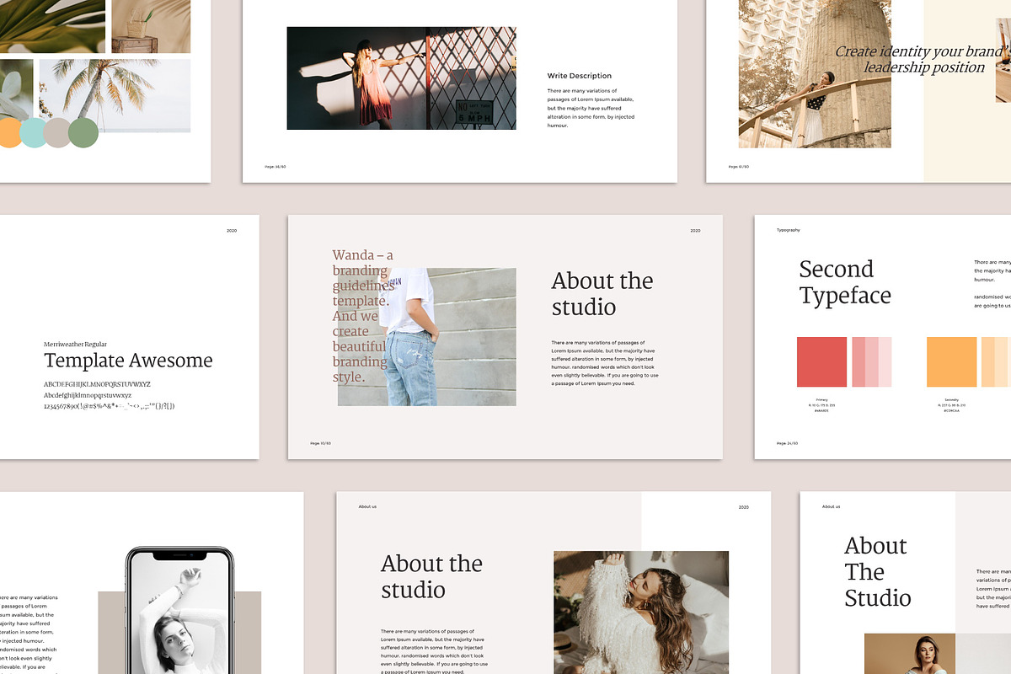This screenshot has width=1011, height=674.
Task: Select the 'About the studio' title on the center slide
Action: (x=602, y=293)
